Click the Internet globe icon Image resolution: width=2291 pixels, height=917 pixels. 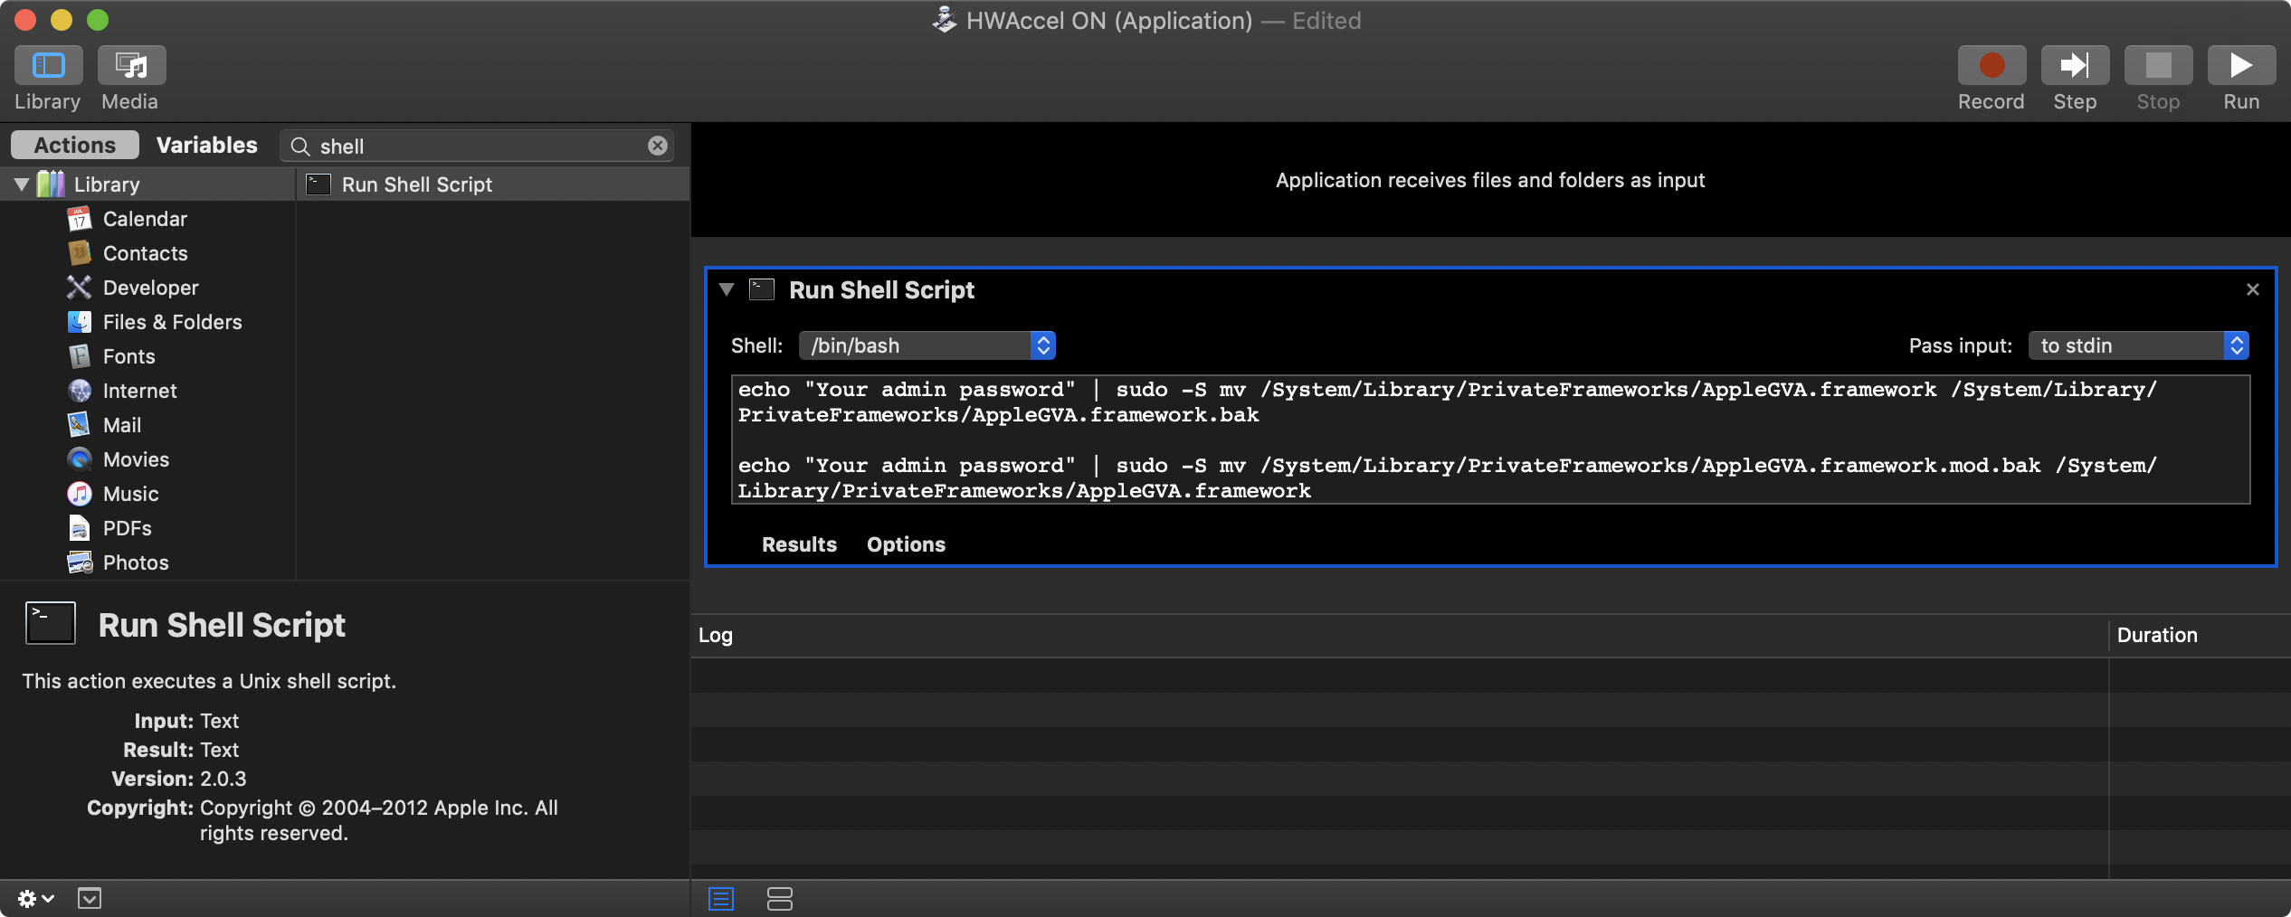coord(80,391)
